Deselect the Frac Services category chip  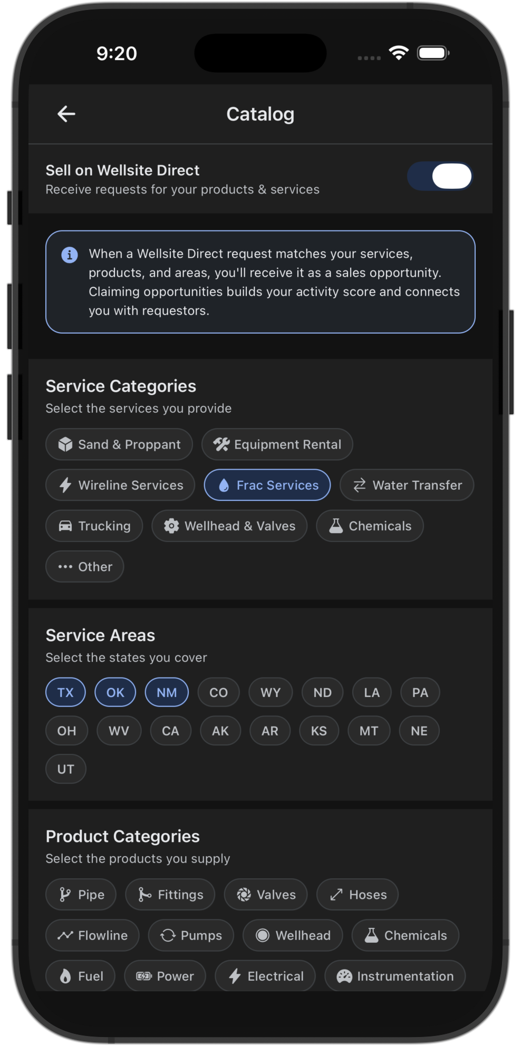pos(267,485)
